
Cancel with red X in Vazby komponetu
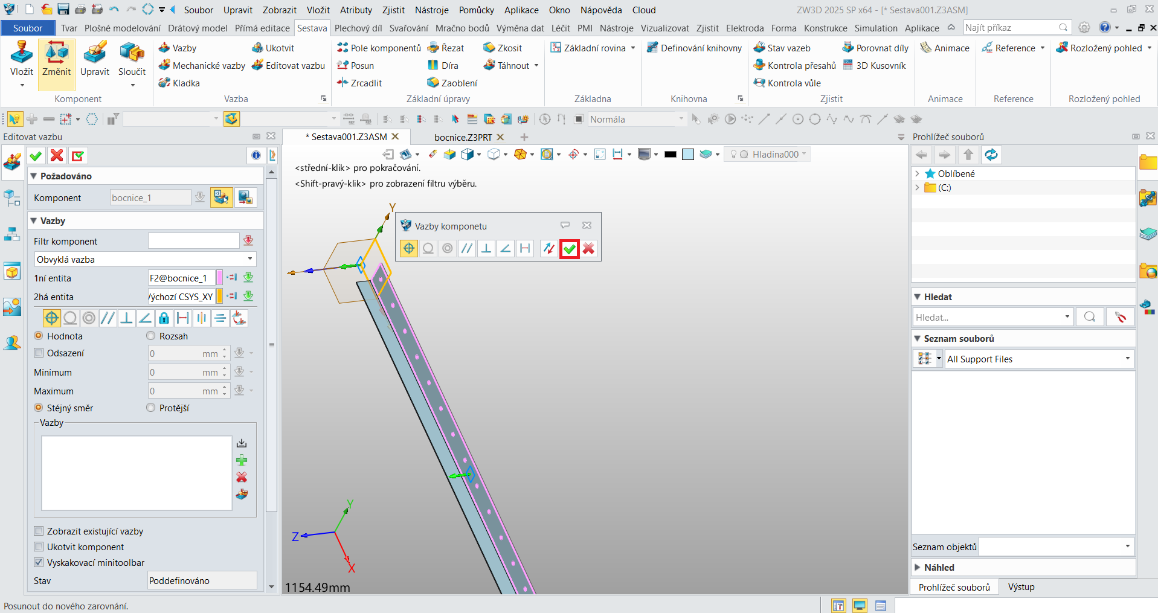pos(588,249)
